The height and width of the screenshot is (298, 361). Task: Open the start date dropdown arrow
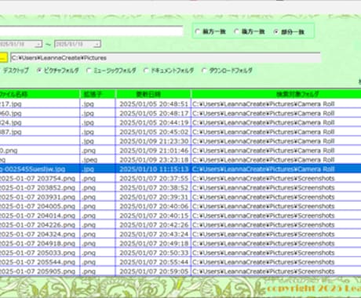(38, 44)
